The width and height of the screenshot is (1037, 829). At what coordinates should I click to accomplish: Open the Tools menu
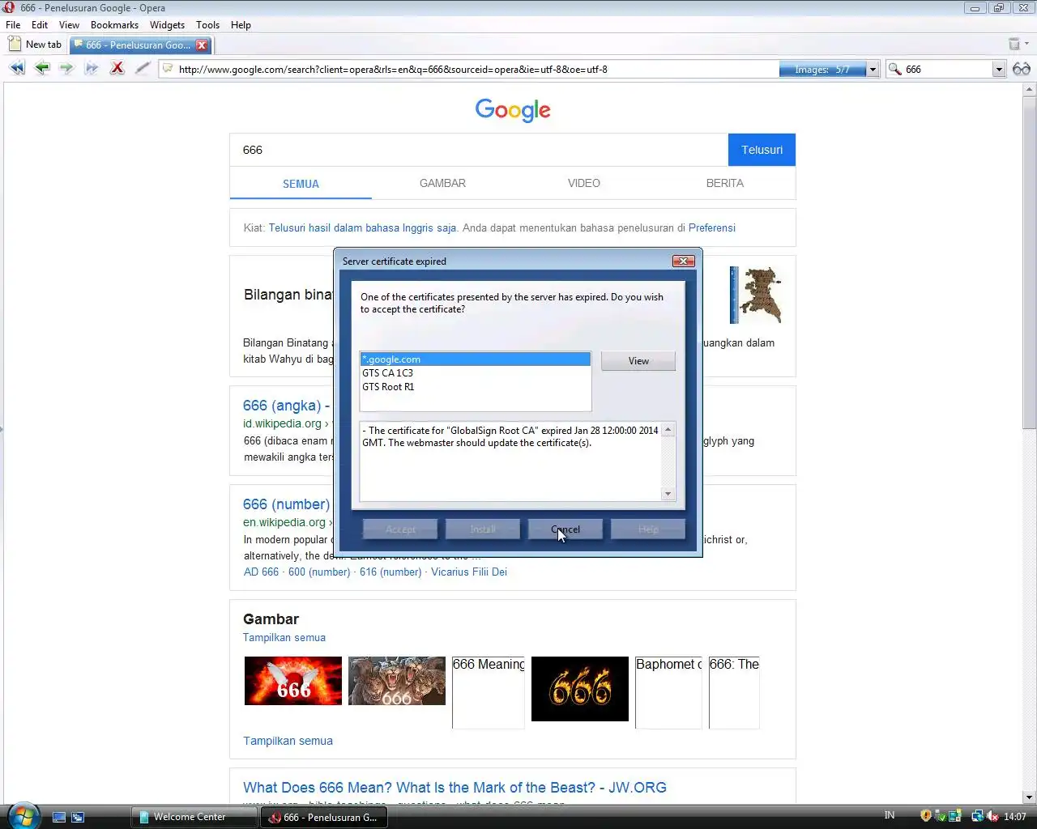click(x=207, y=25)
